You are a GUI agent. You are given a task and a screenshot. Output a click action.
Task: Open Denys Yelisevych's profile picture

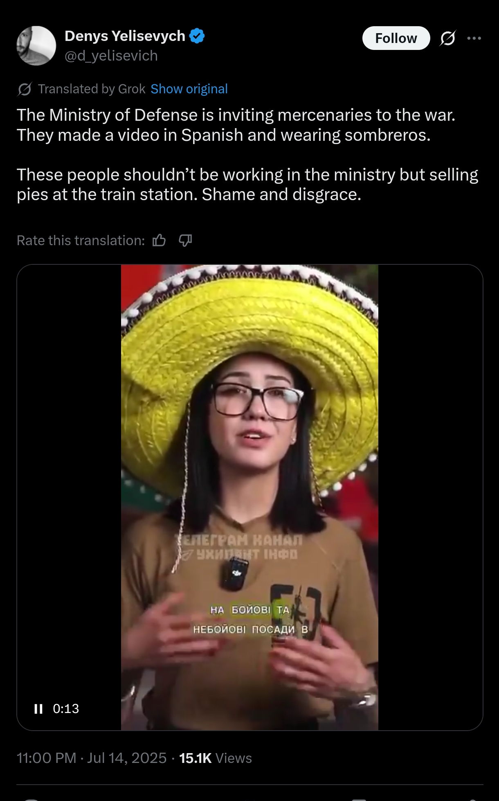tap(36, 45)
